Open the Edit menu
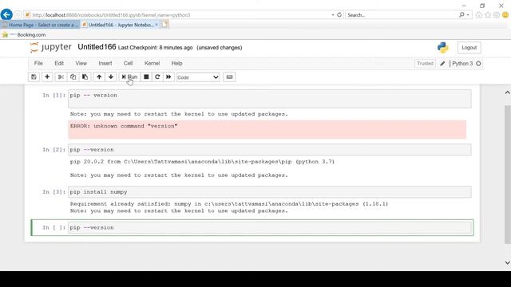Image resolution: width=511 pixels, height=287 pixels. tap(59, 64)
